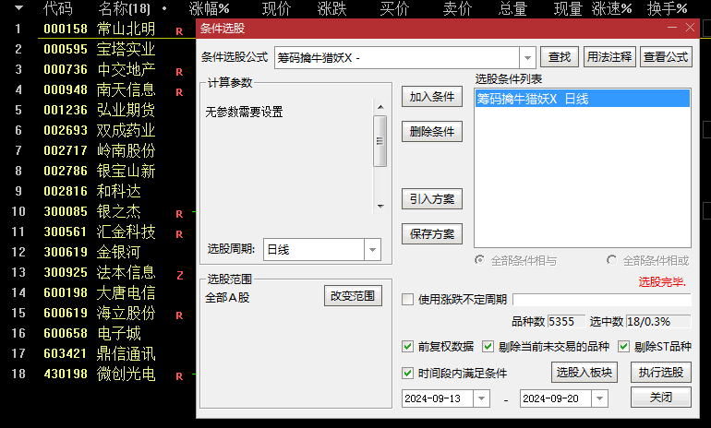
Task: Sort by the 涨幅% column header
Action: (x=209, y=8)
